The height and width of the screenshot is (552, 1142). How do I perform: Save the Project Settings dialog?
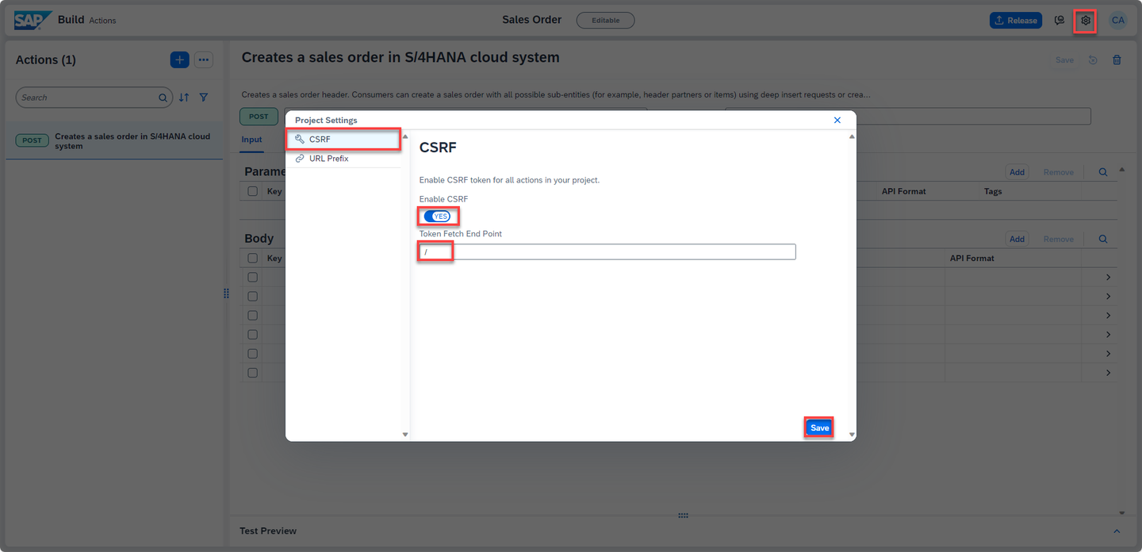(x=819, y=427)
